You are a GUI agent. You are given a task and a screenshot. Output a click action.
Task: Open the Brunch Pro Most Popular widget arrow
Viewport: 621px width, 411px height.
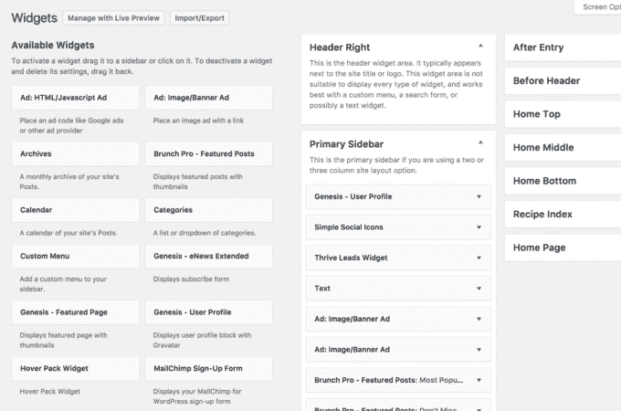pyautogui.click(x=479, y=380)
